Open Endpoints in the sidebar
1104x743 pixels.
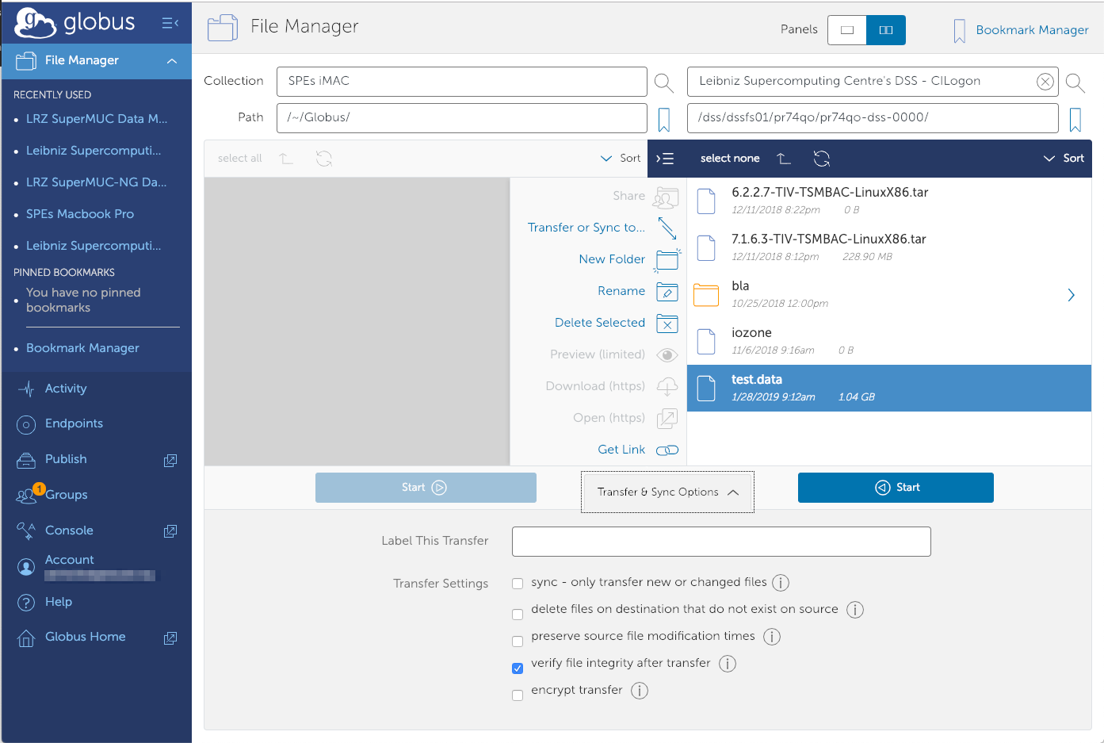(x=74, y=423)
